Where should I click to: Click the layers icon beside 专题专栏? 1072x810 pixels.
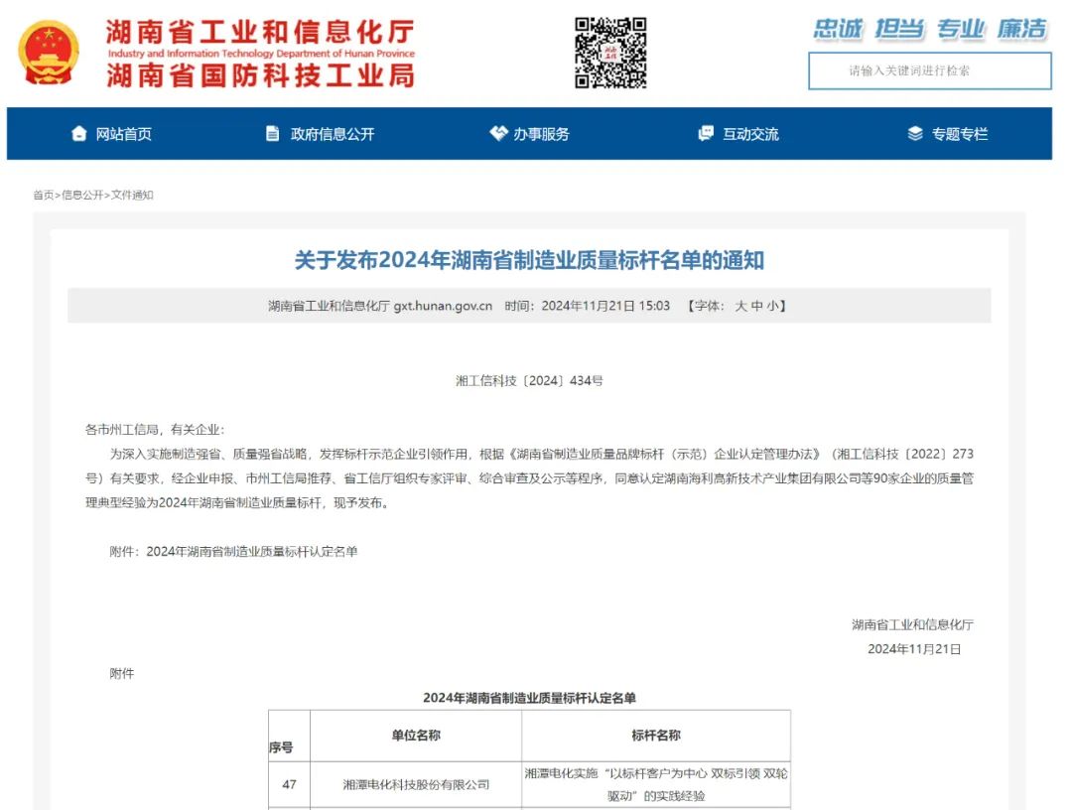pos(915,133)
